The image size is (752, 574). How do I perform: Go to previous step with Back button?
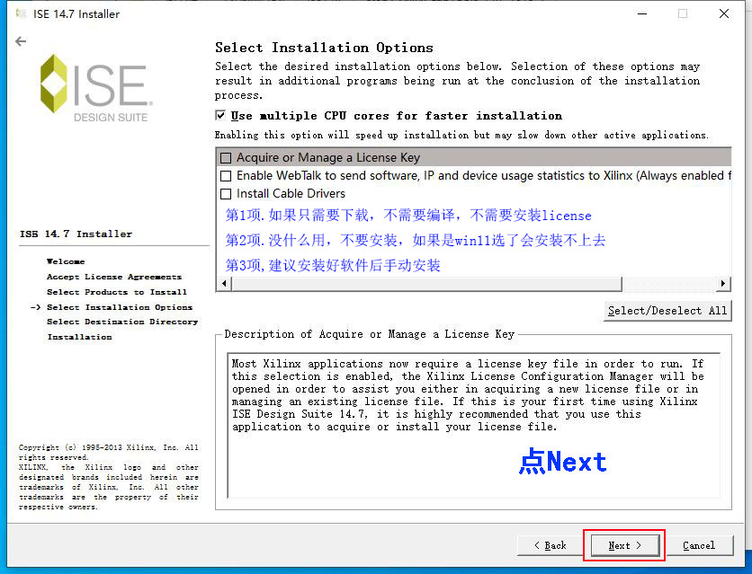549,545
